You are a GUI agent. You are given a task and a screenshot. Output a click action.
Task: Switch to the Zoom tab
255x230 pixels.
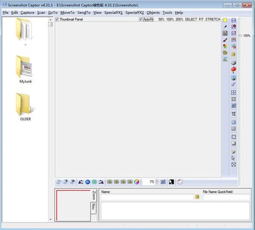coord(94,195)
